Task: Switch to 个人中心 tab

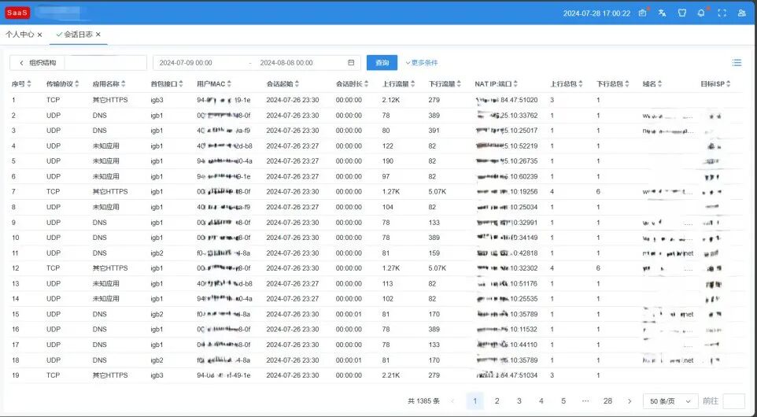Action: 20,35
